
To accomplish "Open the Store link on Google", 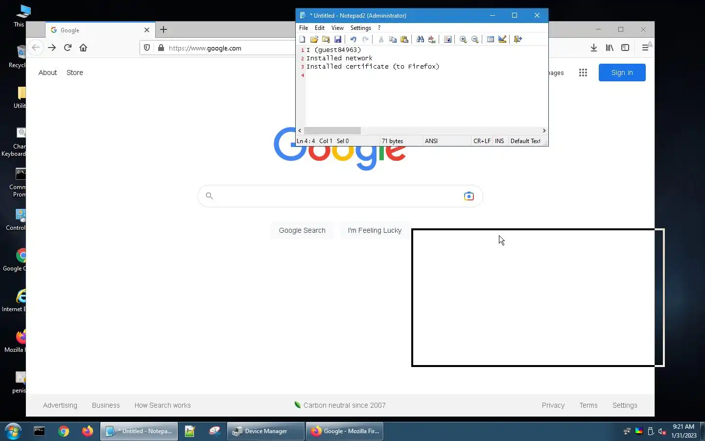I will [x=75, y=73].
